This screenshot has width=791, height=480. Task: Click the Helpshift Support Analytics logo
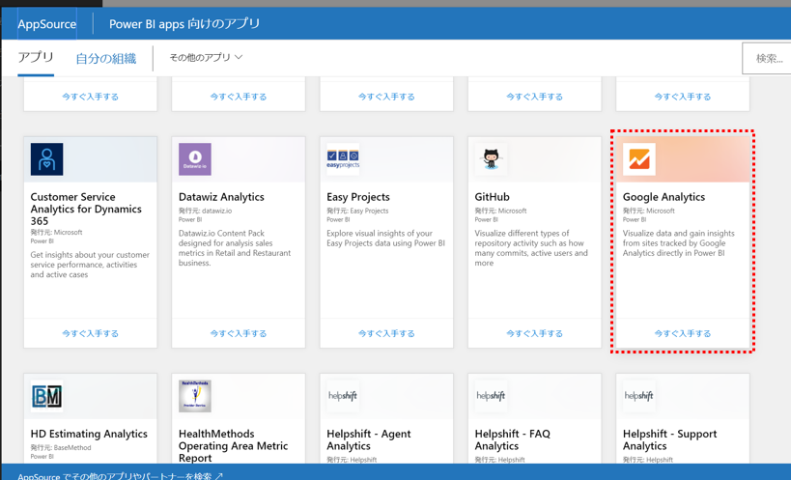tap(639, 396)
